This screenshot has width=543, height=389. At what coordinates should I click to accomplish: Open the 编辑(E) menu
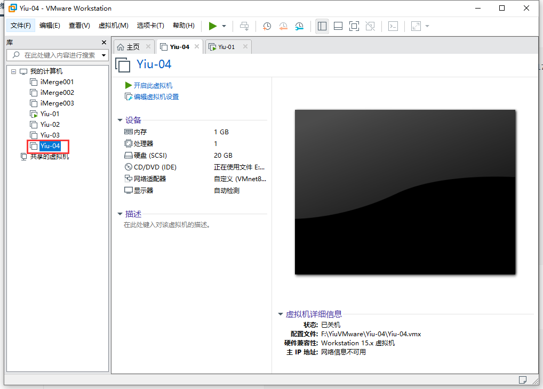(50, 26)
